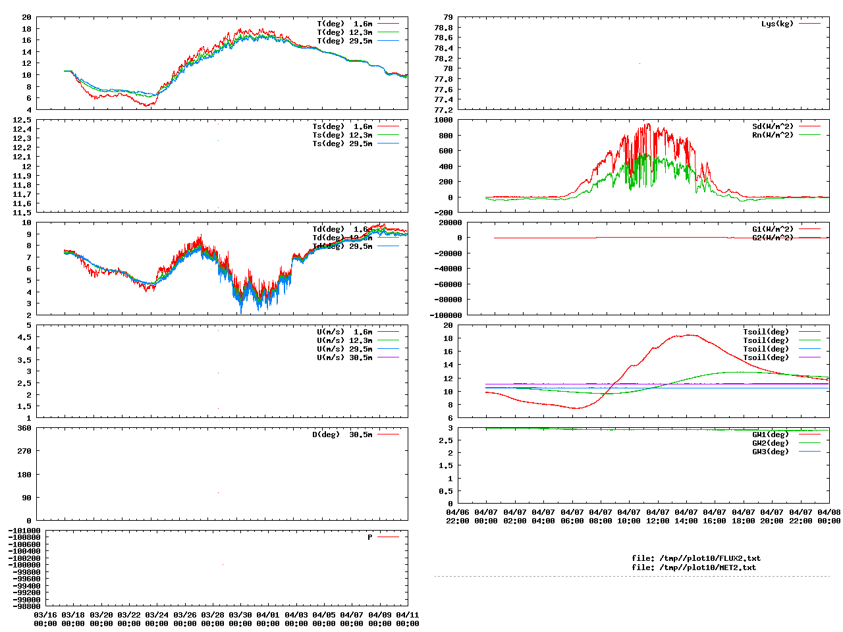Click the 360 label on wind direction axis
Screen dimensions: 843x632
[24, 428]
